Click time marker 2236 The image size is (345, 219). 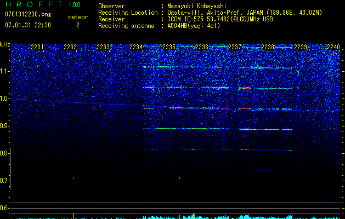[x=202, y=47]
